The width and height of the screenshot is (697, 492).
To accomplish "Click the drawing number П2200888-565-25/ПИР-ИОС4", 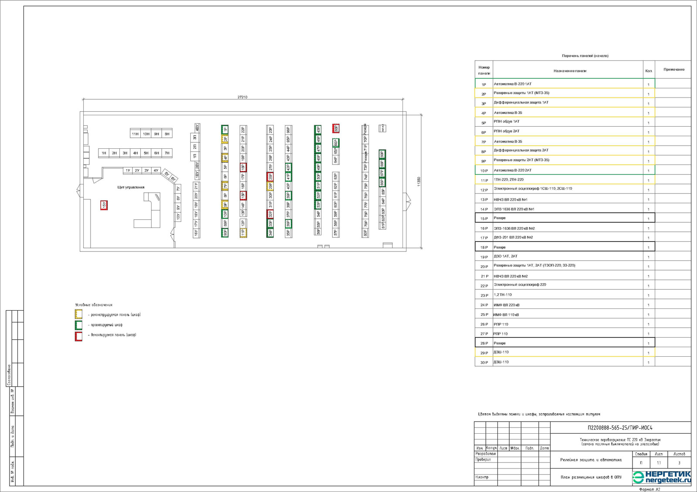I will (620, 428).
